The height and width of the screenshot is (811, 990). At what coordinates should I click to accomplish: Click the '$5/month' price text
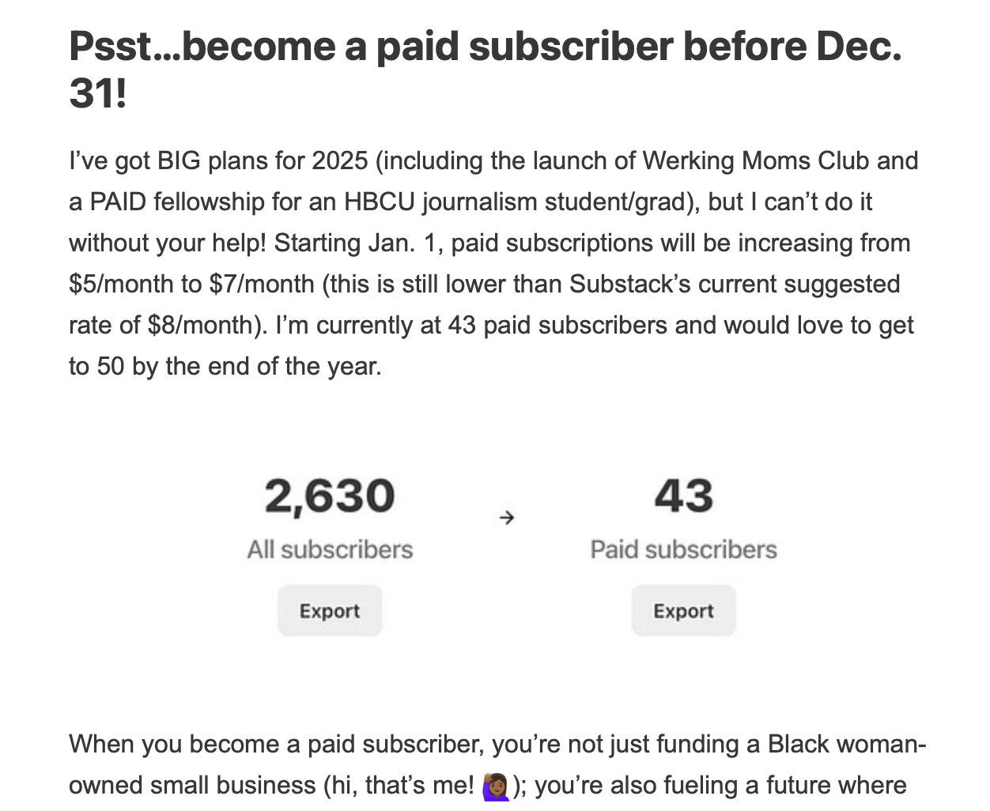coord(121,284)
